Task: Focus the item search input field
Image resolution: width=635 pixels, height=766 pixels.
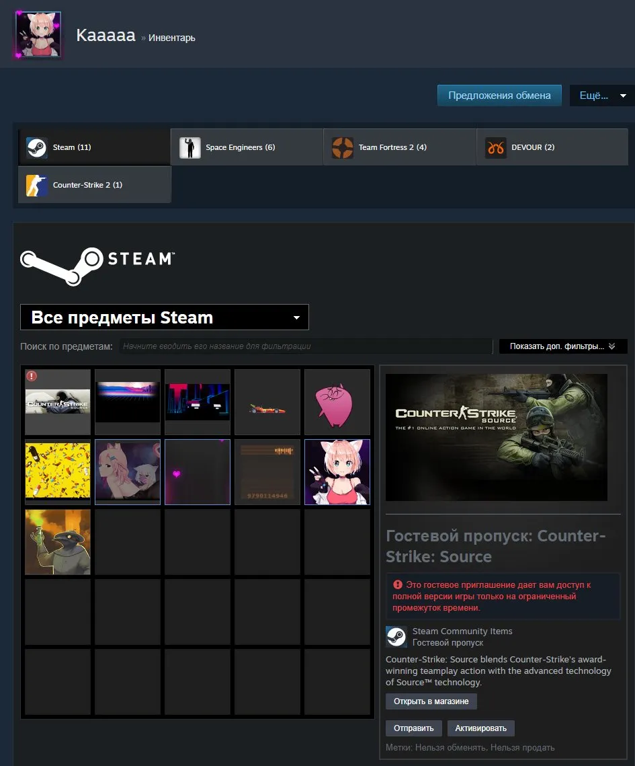Action: pyautogui.click(x=306, y=346)
